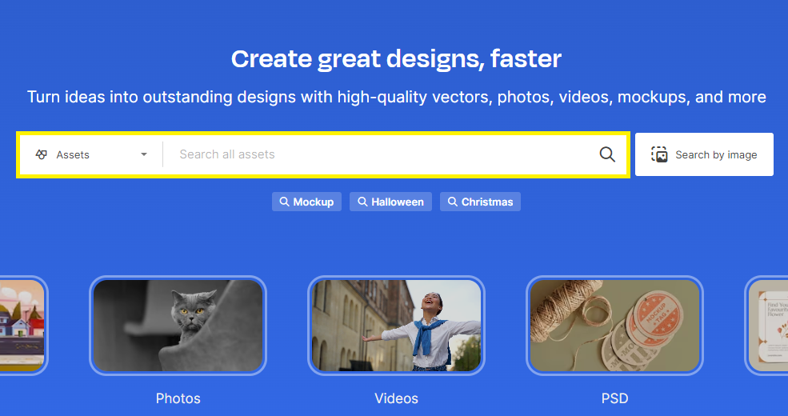Image resolution: width=788 pixels, height=416 pixels.
Task: Click the Assets shapes icon
Action: 42,154
